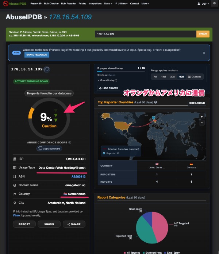Image resolution: width=219 pixels, height=254 pixels.
Task: Dismiss the welcome banner with the X
Action: 204,53
